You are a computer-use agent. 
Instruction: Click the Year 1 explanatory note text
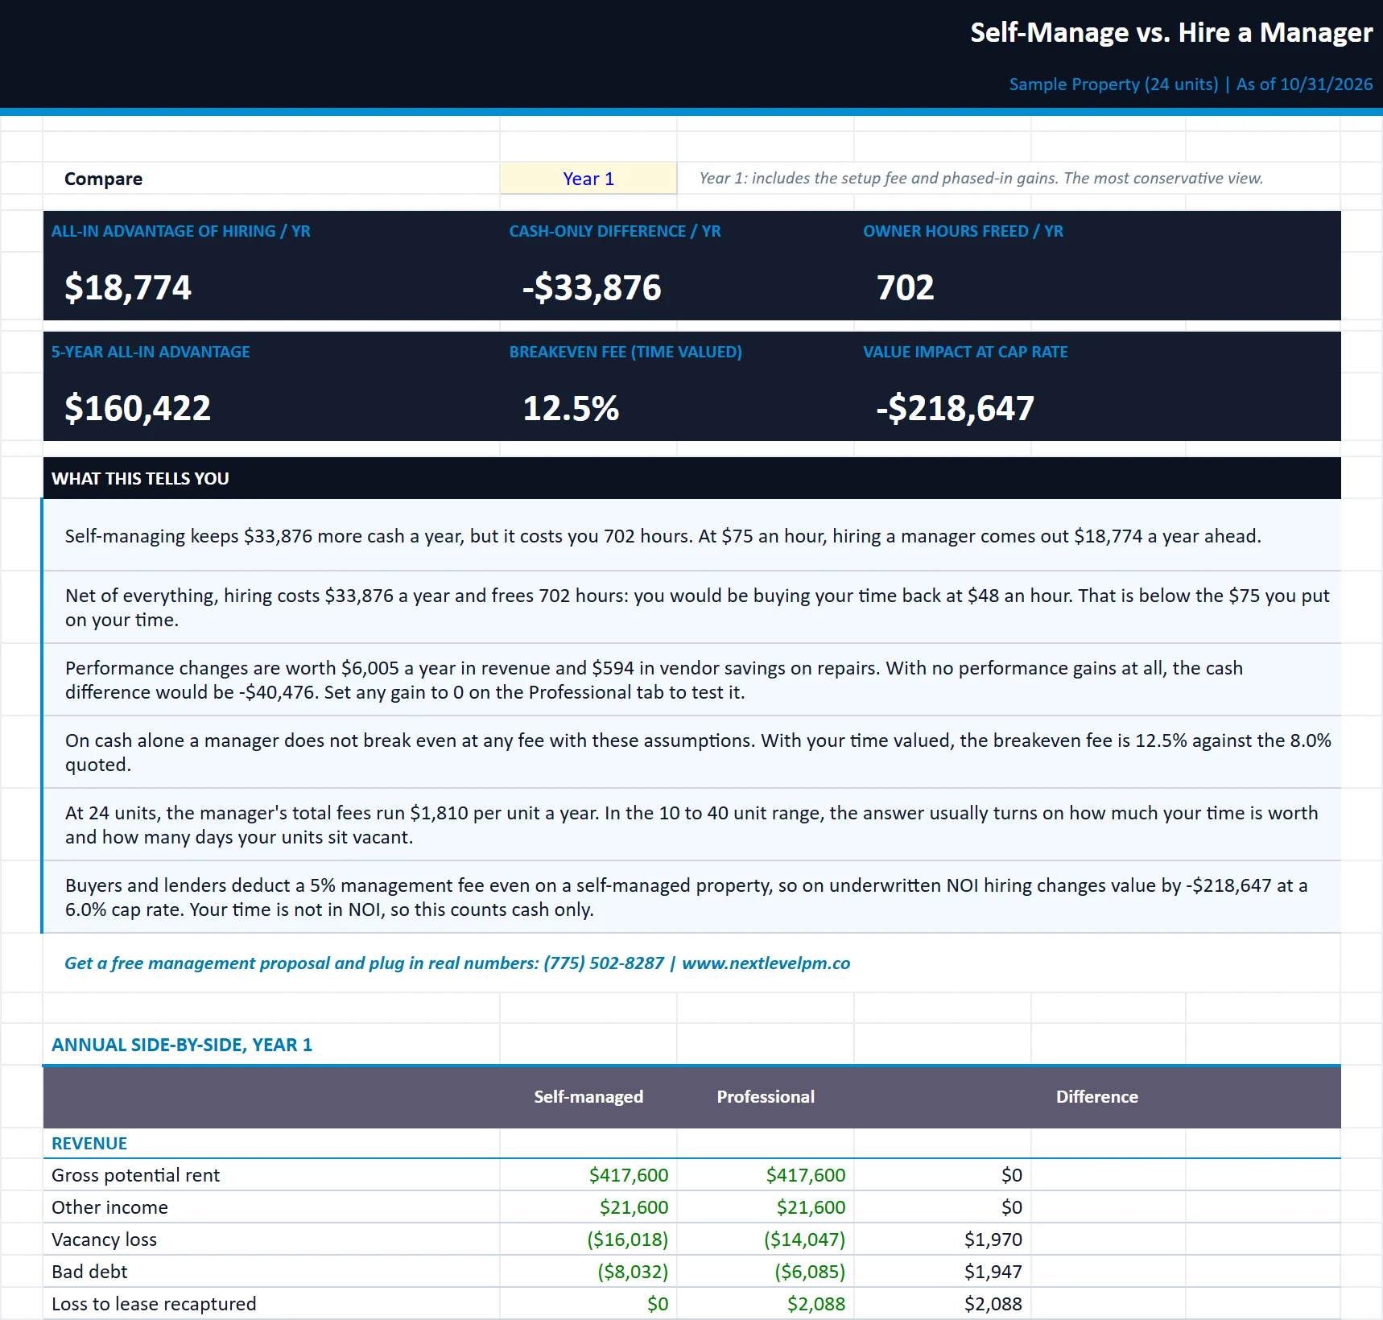pos(981,178)
